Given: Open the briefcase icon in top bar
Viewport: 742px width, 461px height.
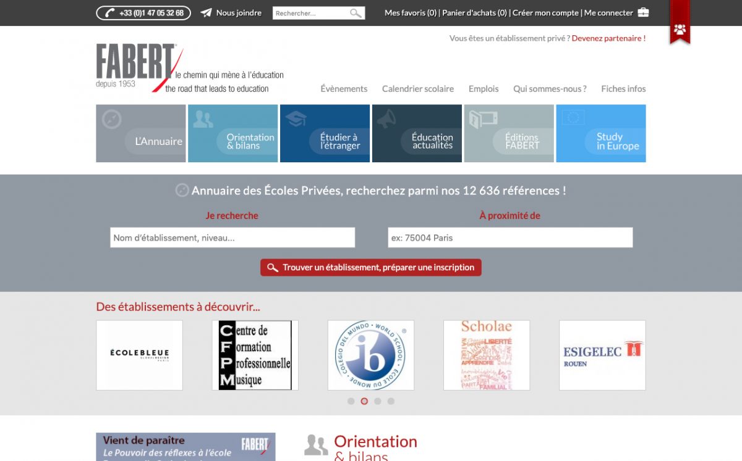Looking at the screenshot, I should point(643,12).
